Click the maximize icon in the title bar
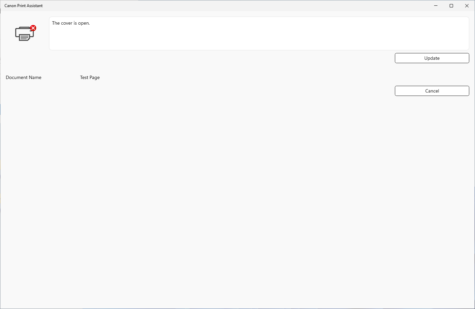 coord(451,6)
